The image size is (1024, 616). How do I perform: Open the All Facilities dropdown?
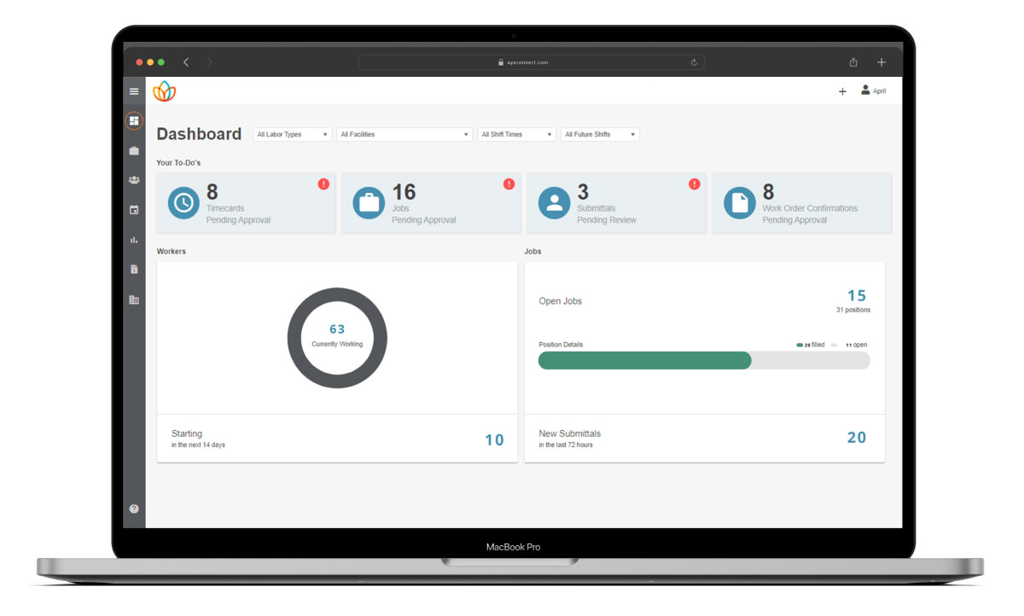tap(404, 135)
